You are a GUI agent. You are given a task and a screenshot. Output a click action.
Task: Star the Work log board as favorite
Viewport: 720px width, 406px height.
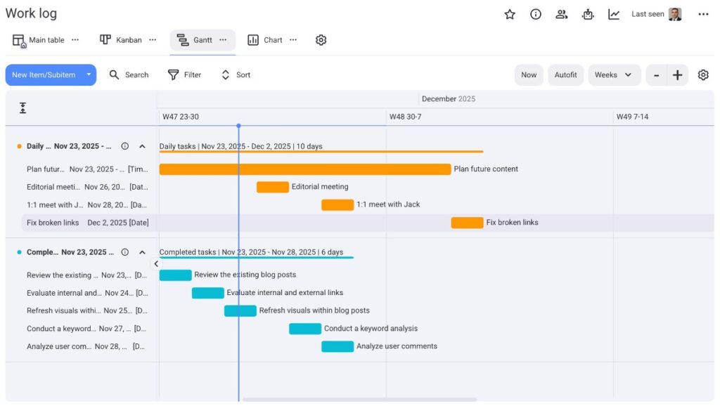pyautogui.click(x=510, y=14)
